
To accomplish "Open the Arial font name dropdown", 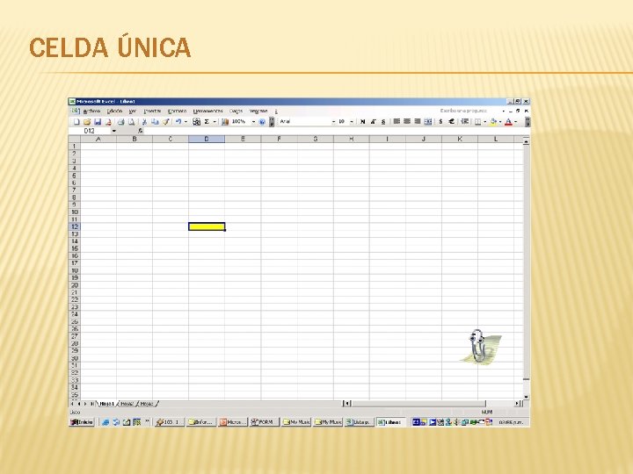I will (333, 122).
